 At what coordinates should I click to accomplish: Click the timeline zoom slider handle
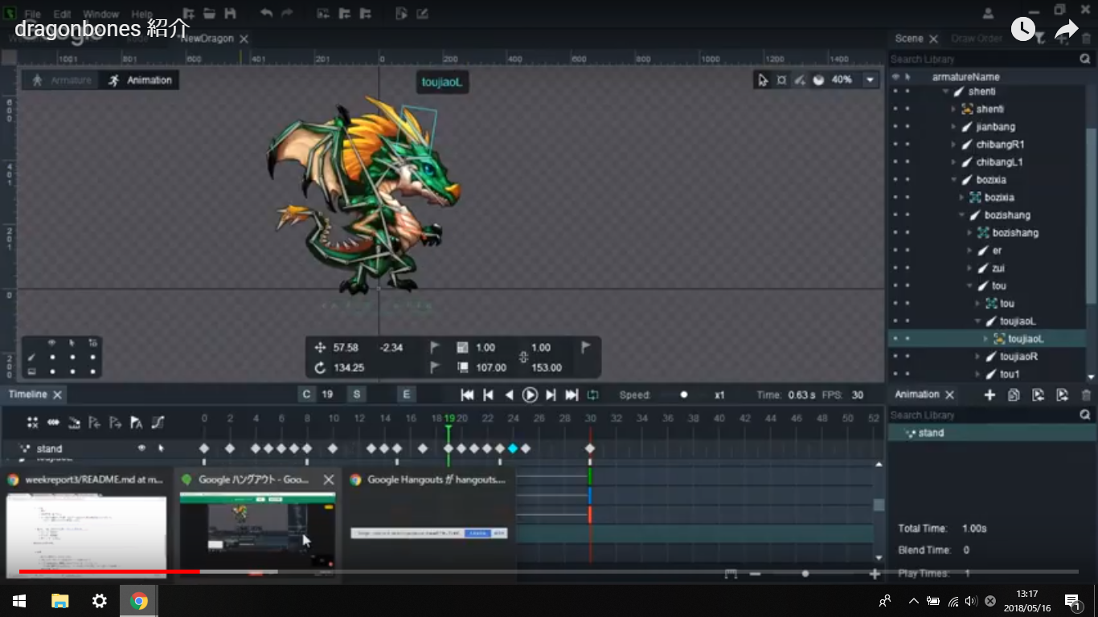[x=805, y=574]
